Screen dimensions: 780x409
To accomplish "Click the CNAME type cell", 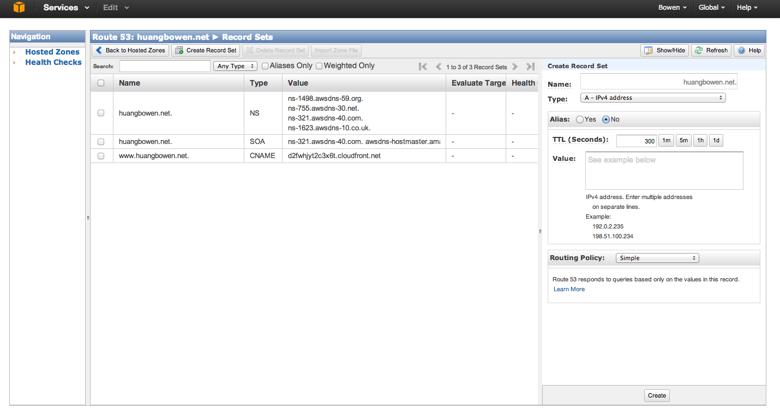I will [x=262, y=156].
